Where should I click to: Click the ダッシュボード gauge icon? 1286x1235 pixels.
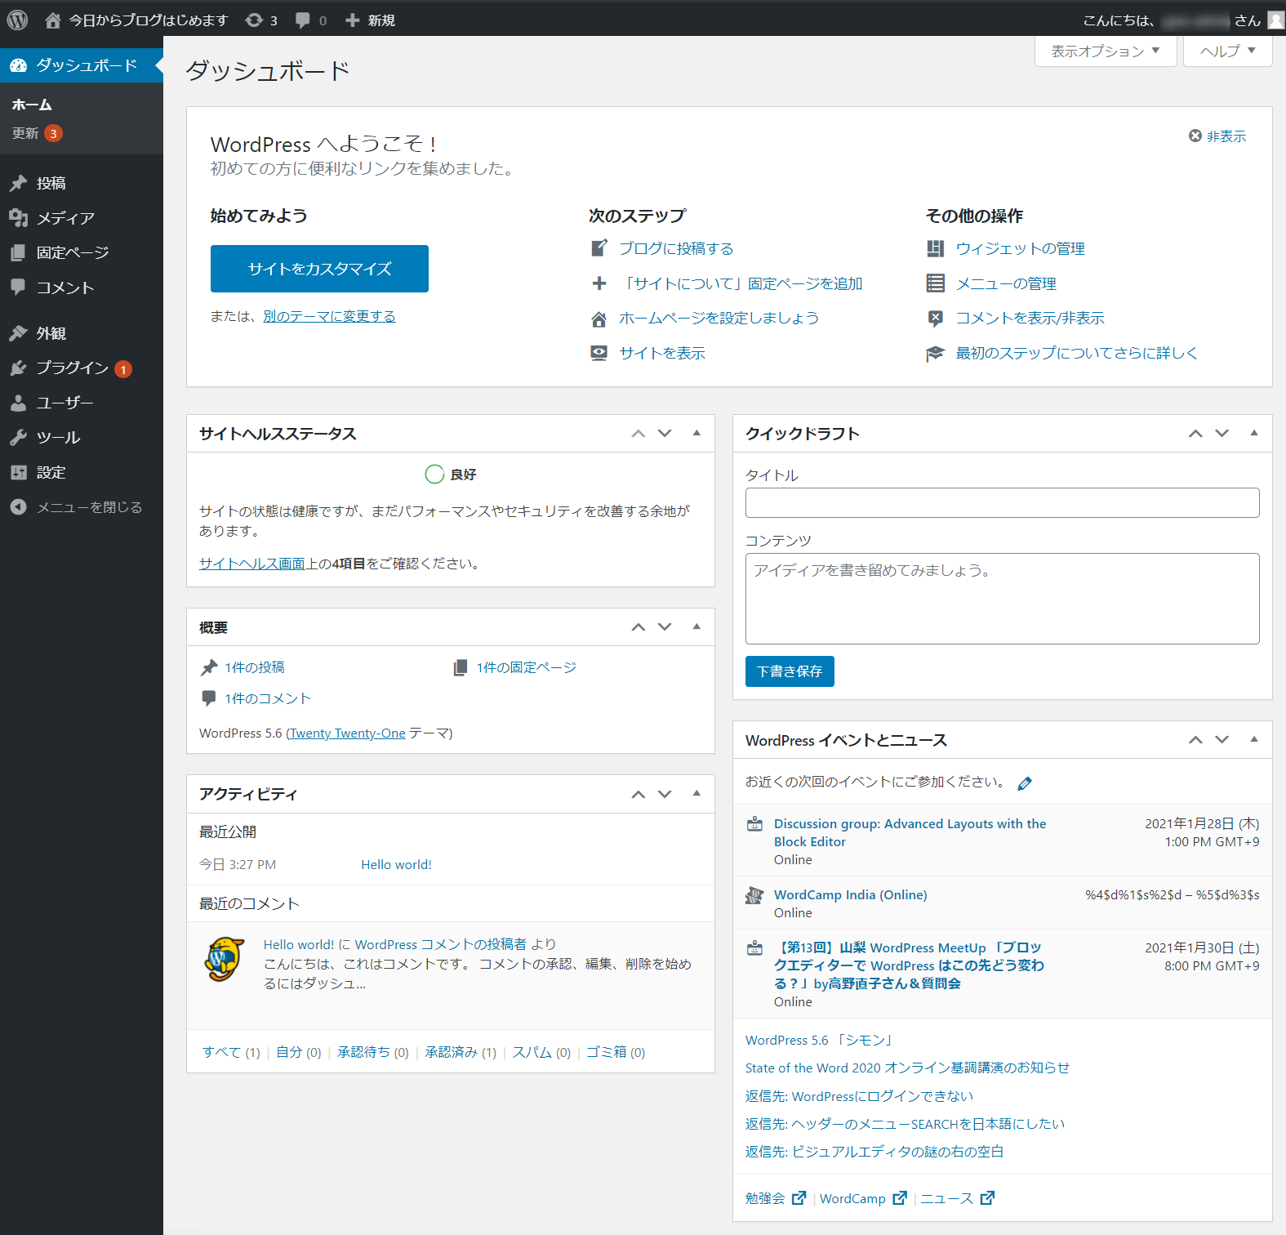[18, 65]
